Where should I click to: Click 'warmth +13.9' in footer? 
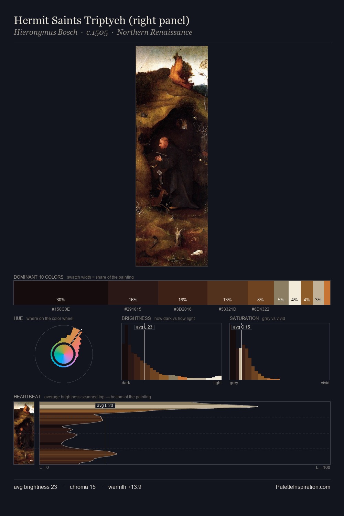(x=125, y=487)
